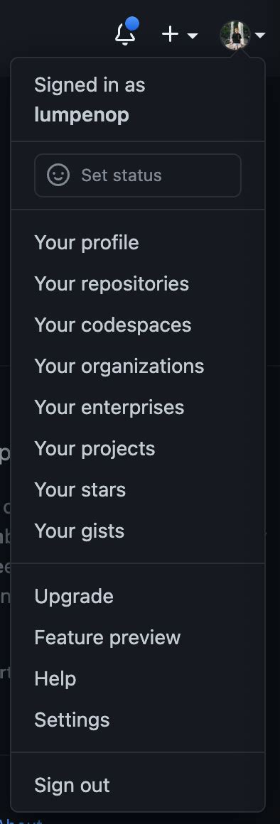The height and width of the screenshot is (824, 280).
Task: Click the user avatar picture
Action: 235,36
